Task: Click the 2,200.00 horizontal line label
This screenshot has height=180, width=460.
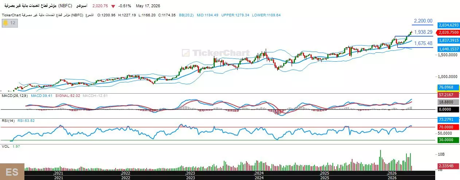Action: click(423, 21)
